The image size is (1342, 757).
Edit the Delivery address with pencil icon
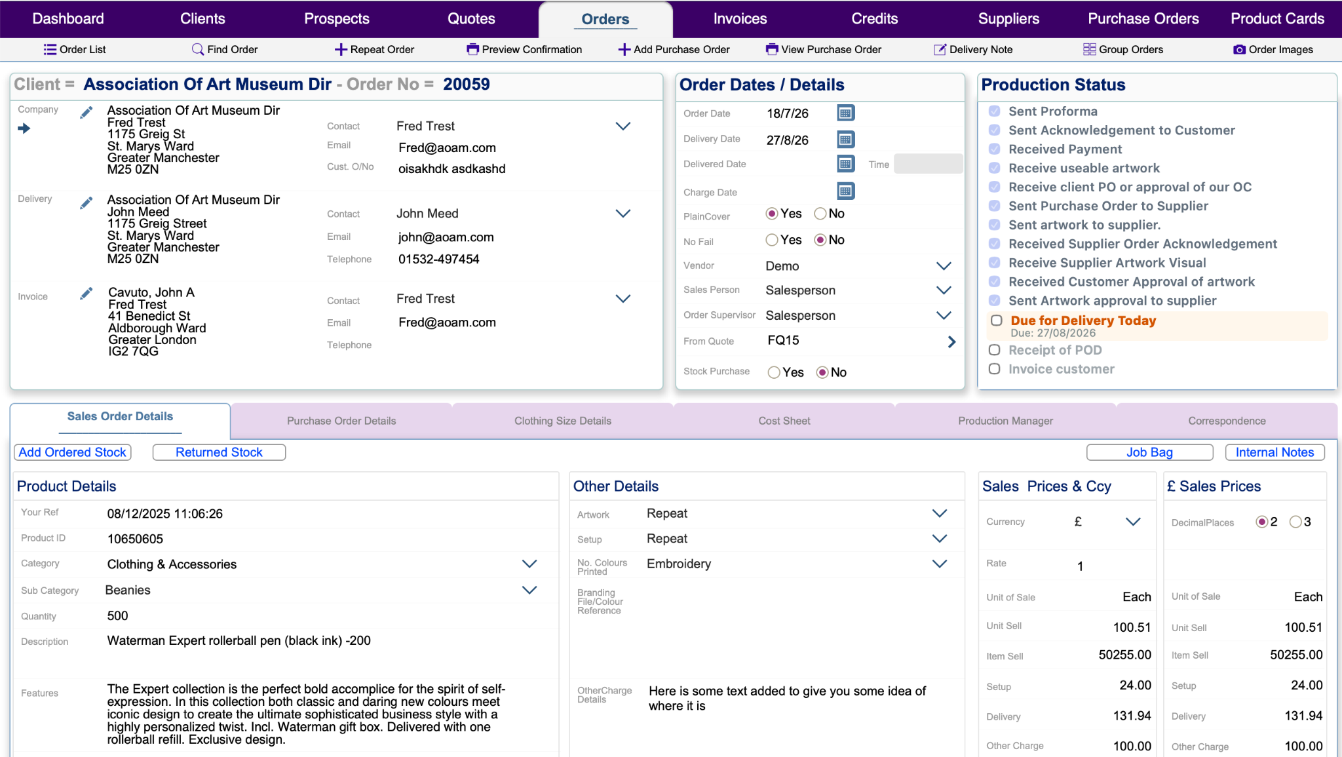(86, 203)
